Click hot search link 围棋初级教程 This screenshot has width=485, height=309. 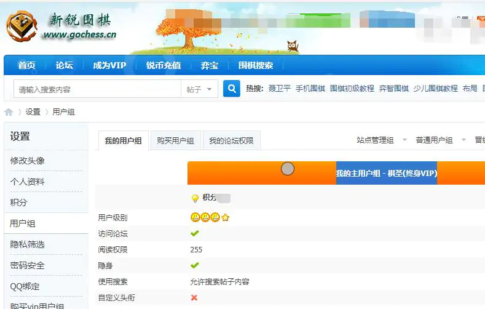[352, 89]
